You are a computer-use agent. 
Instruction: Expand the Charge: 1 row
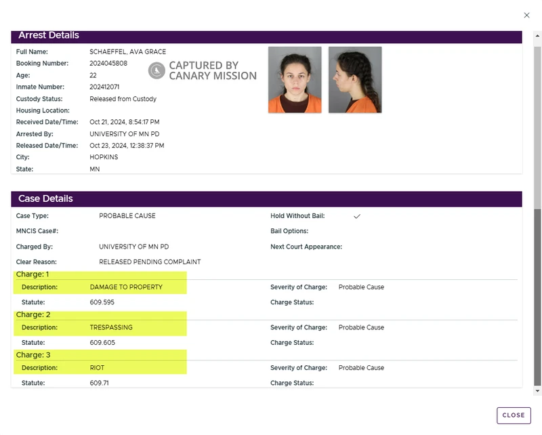33,274
